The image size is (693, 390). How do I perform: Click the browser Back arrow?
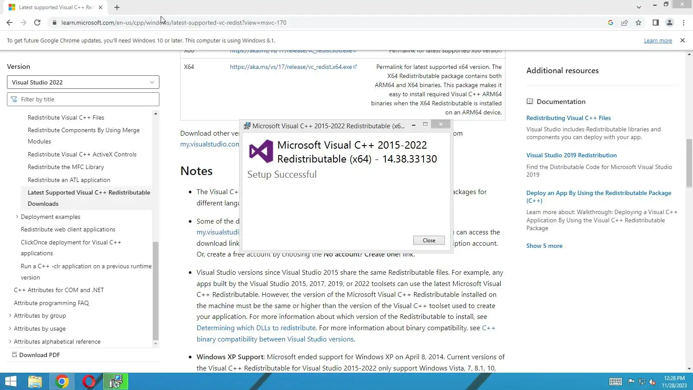(x=10, y=23)
